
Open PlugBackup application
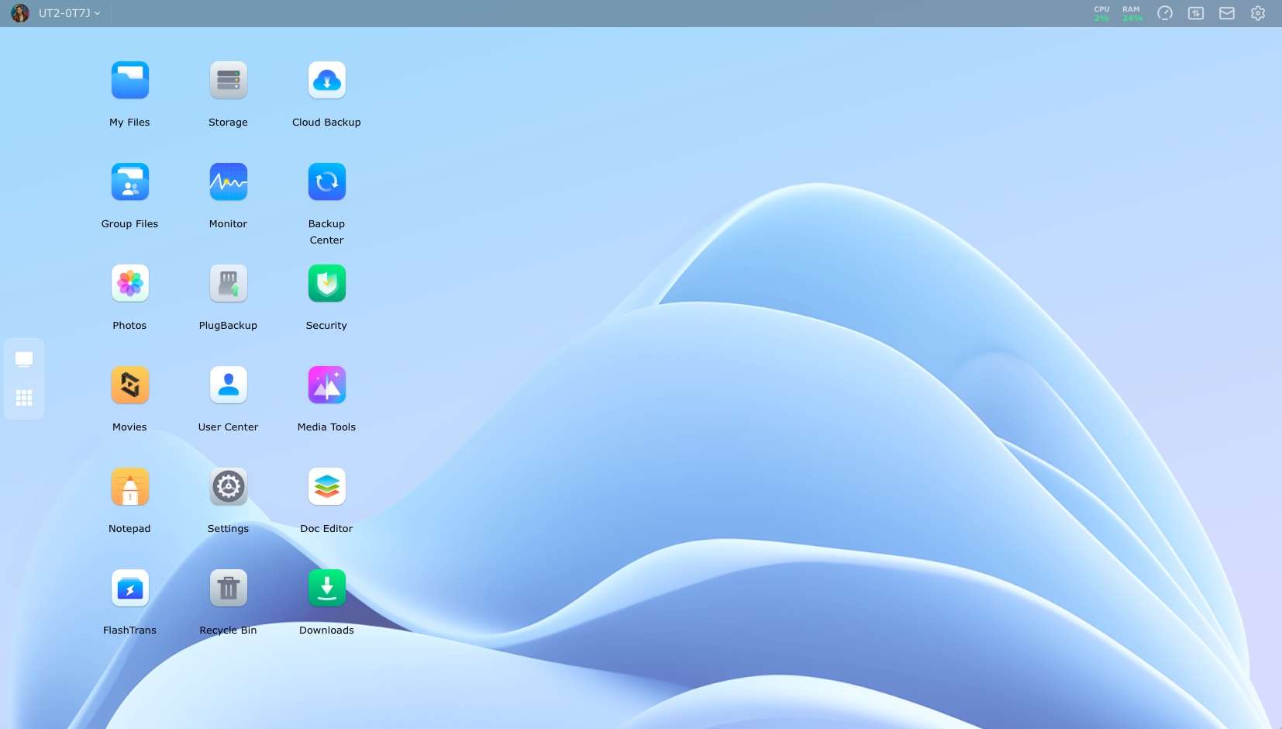point(228,284)
